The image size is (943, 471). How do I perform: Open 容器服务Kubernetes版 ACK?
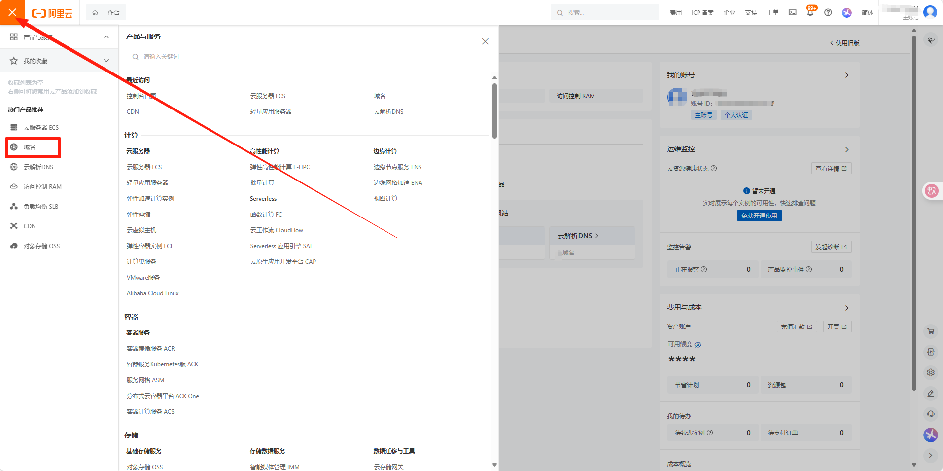162,364
